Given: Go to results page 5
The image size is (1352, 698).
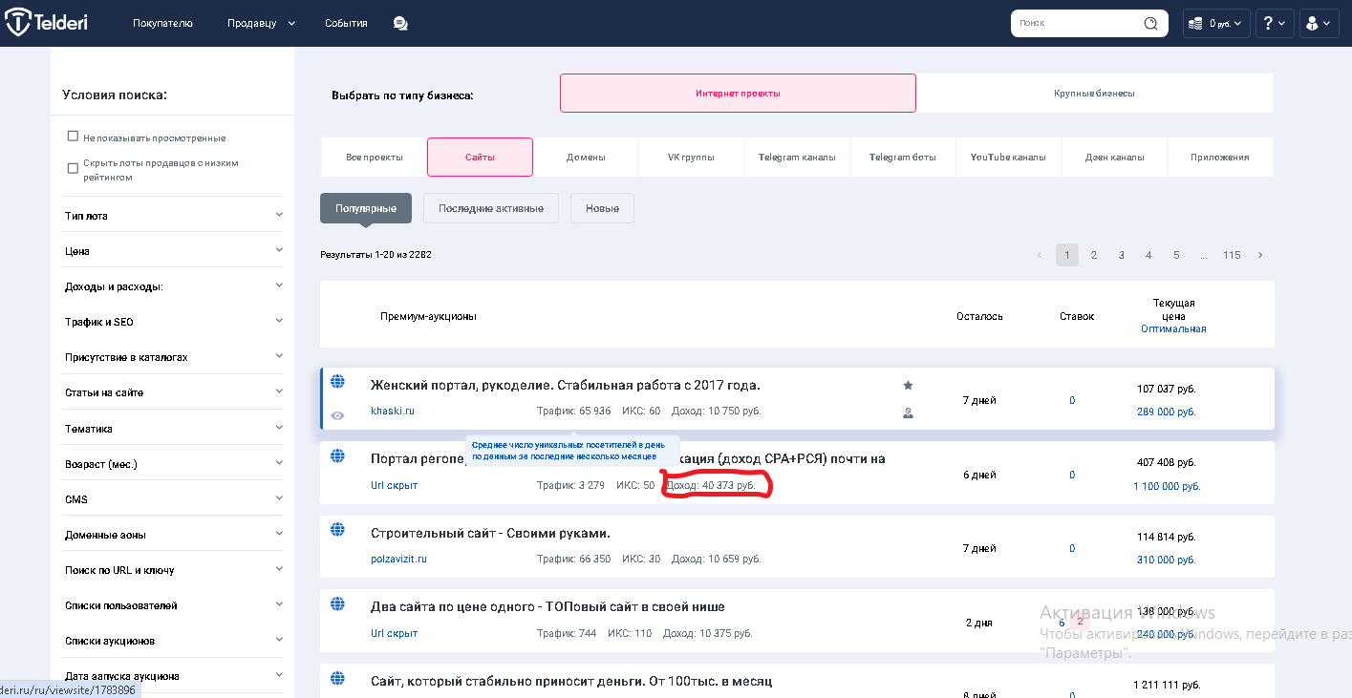Looking at the screenshot, I should (1176, 255).
